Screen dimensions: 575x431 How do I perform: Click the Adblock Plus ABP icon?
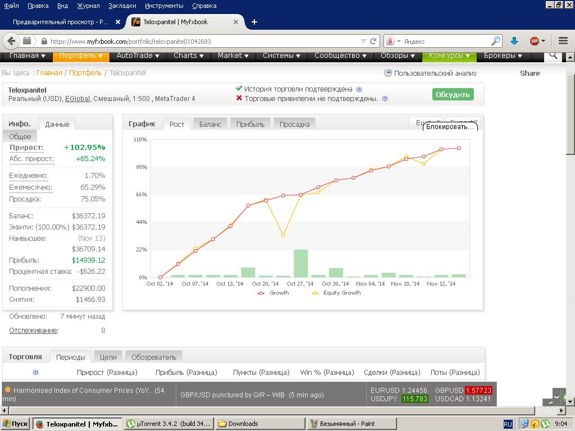[535, 41]
